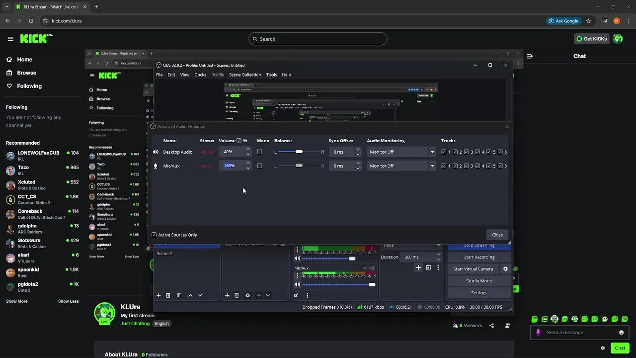636x358 pixels.
Task: Click the Kick search field
Action: [x=318, y=39]
